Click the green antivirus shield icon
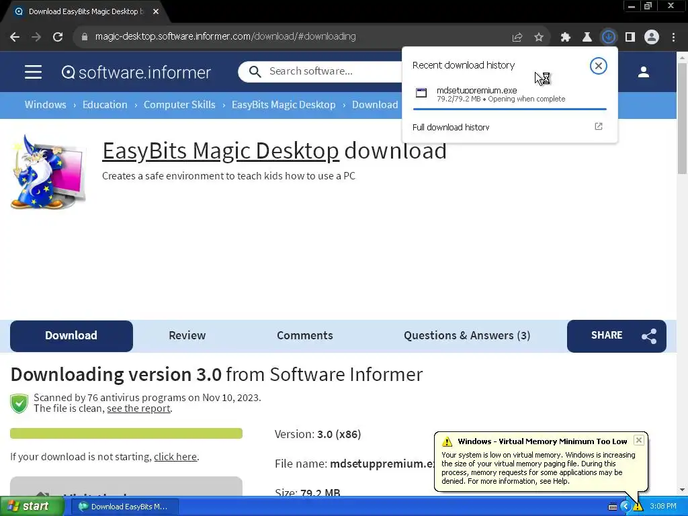 tap(19, 403)
